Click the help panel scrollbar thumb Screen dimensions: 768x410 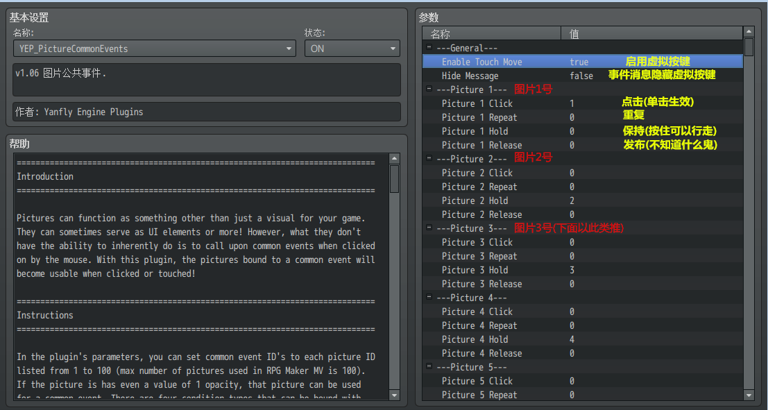coord(394,179)
